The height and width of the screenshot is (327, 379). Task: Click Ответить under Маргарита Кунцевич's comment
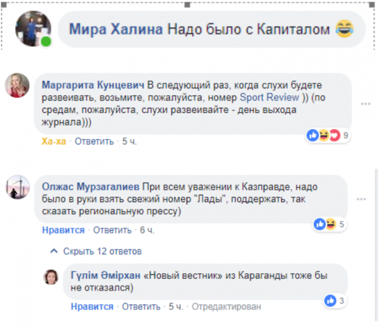point(94,142)
